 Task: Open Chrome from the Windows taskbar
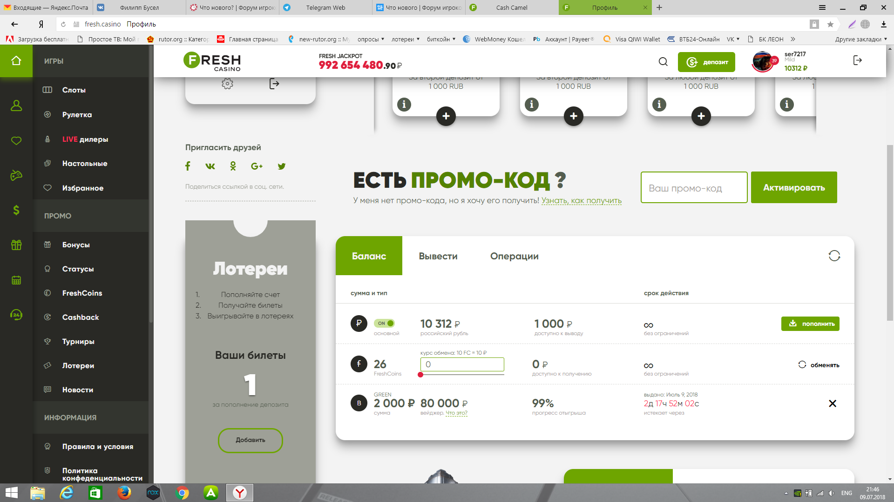(182, 493)
